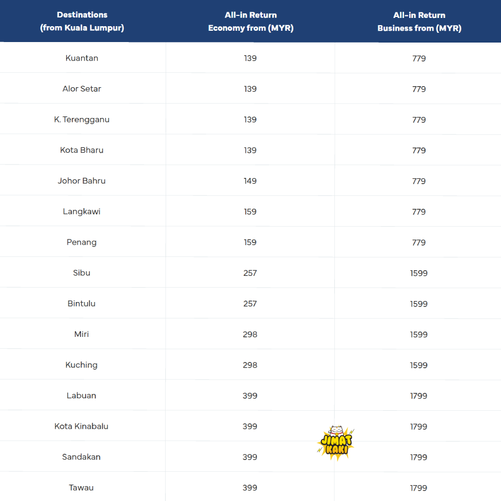Click the All-in Return Business header
The height and width of the screenshot is (501, 501).
click(x=419, y=22)
